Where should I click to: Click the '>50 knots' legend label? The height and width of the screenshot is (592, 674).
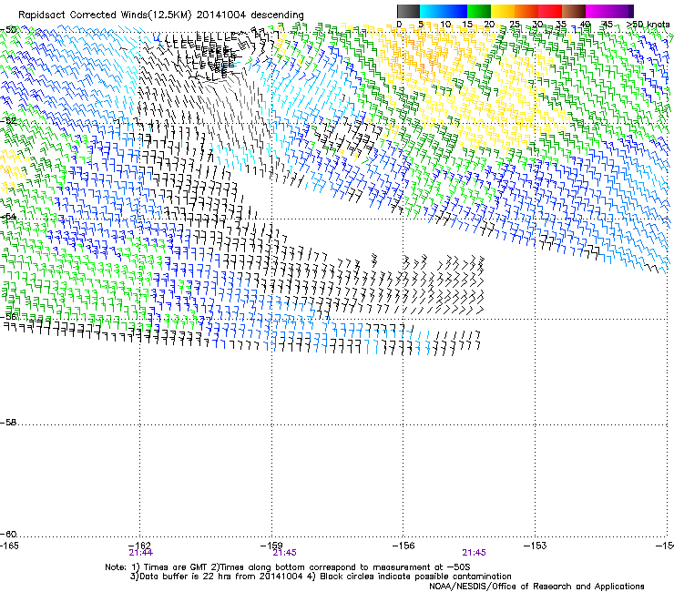[648, 24]
